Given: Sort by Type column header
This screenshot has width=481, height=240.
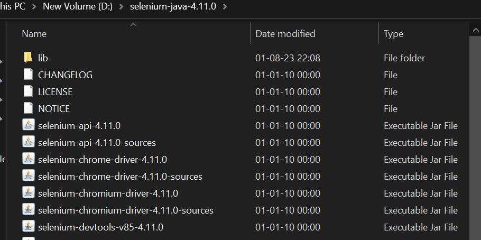Looking at the screenshot, I should pyautogui.click(x=393, y=34).
